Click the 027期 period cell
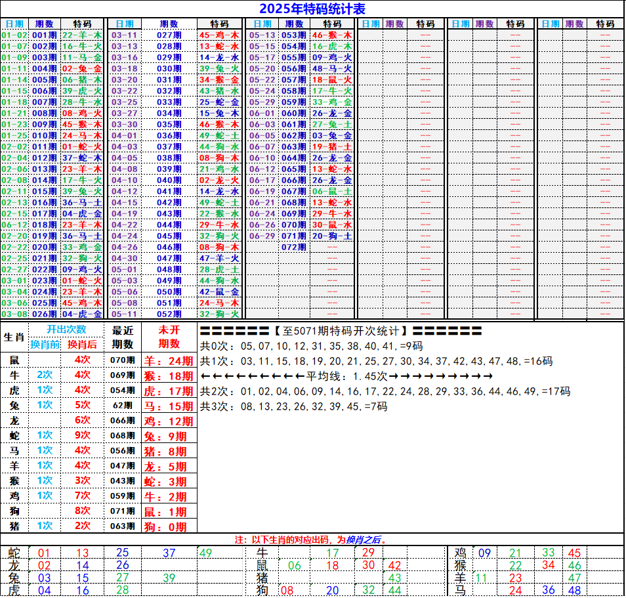 (x=169, y=35)
